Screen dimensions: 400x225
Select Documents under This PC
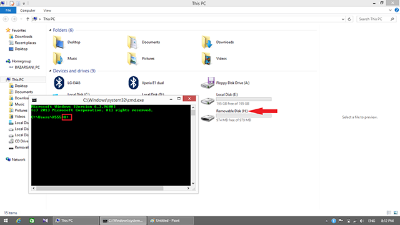click(24, 92)
